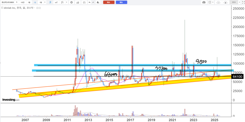
Task: Save chart layout with cloud upload icon
Action: click(x=225, y=2)
